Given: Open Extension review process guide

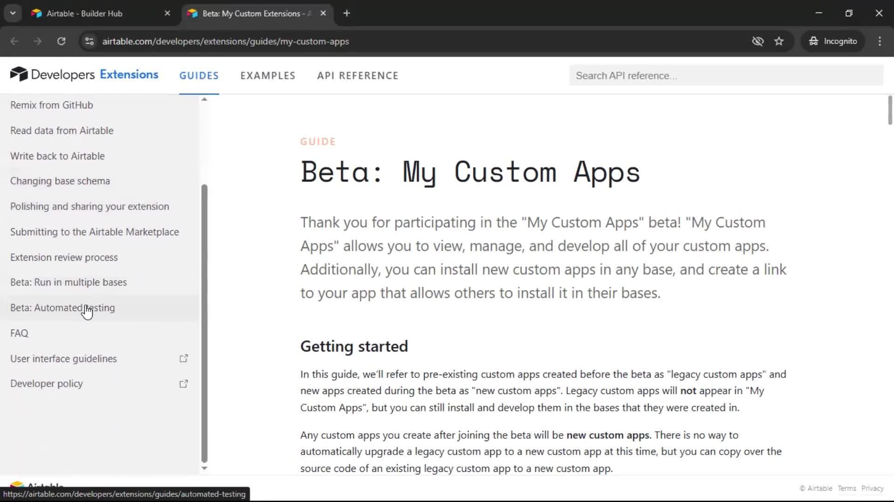Looking at the screenshot, I should pos(64,258).
